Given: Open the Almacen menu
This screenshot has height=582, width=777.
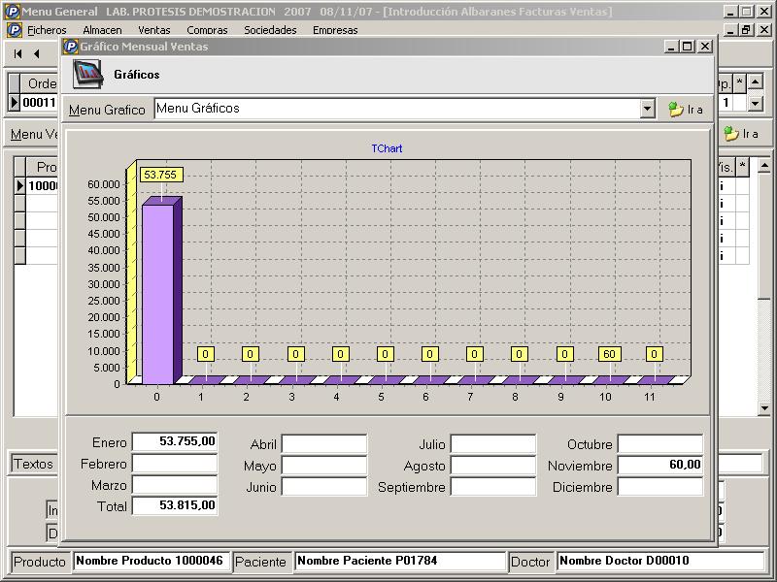Looking at the screenshot, I should pyautogui.click(x=102, y=30).
